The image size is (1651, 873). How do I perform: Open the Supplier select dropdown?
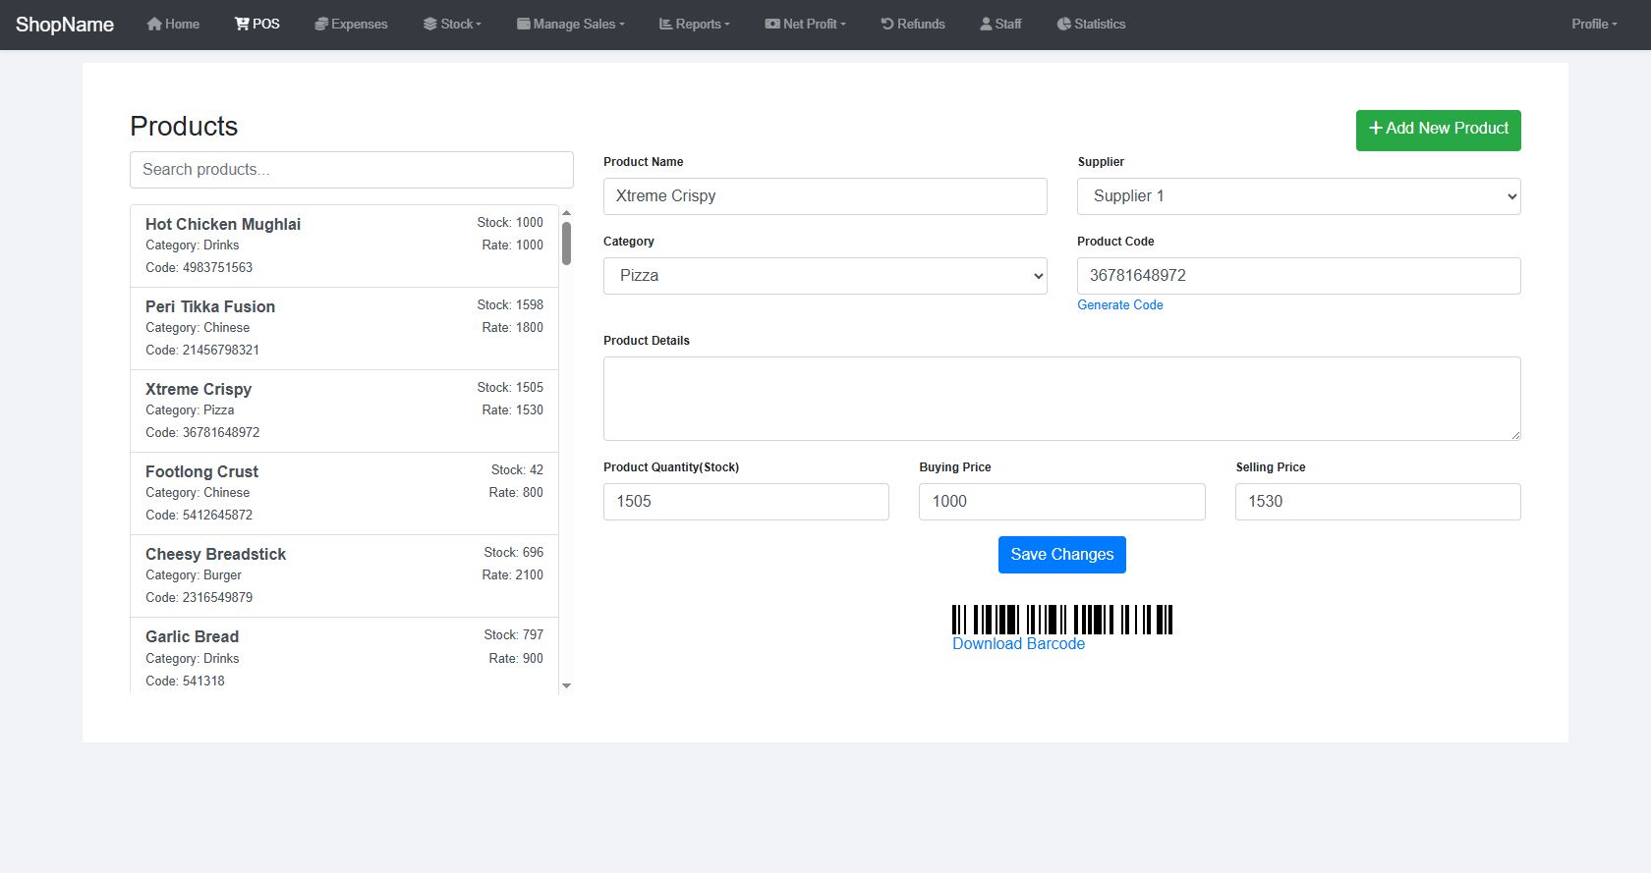(1298, 196)
